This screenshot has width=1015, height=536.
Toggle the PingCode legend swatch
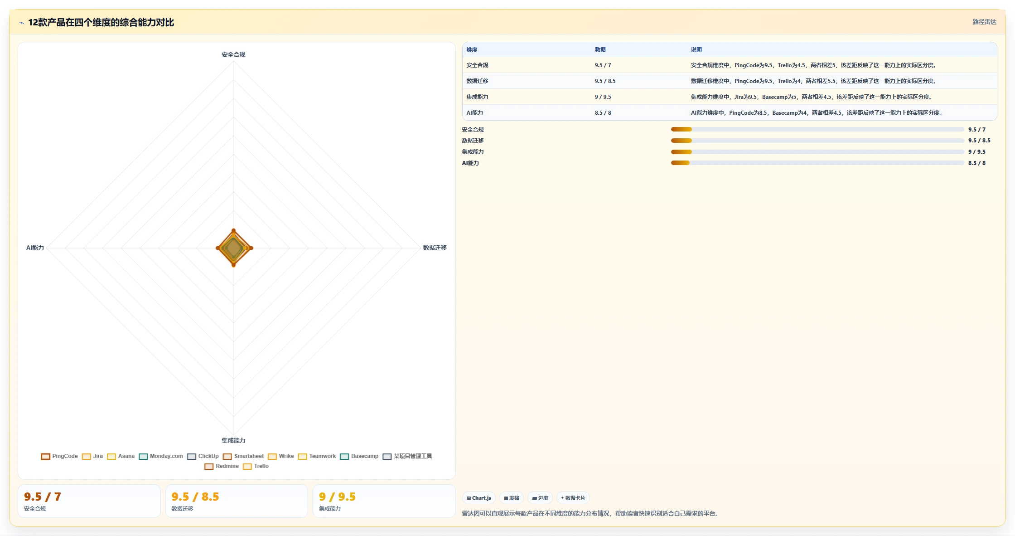click(45, 456)
